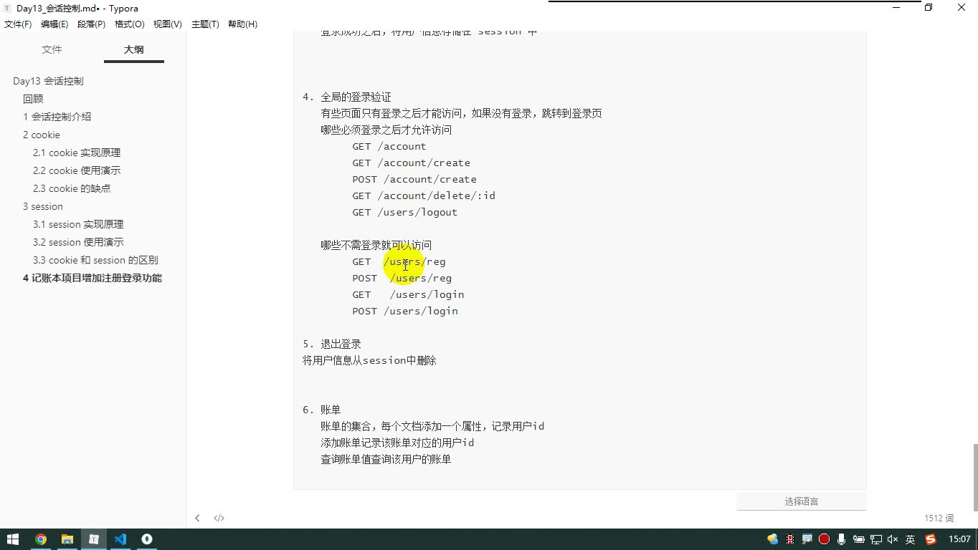
Task: Switch to the 大纲 outline tab
Action: tap(133, 49)
